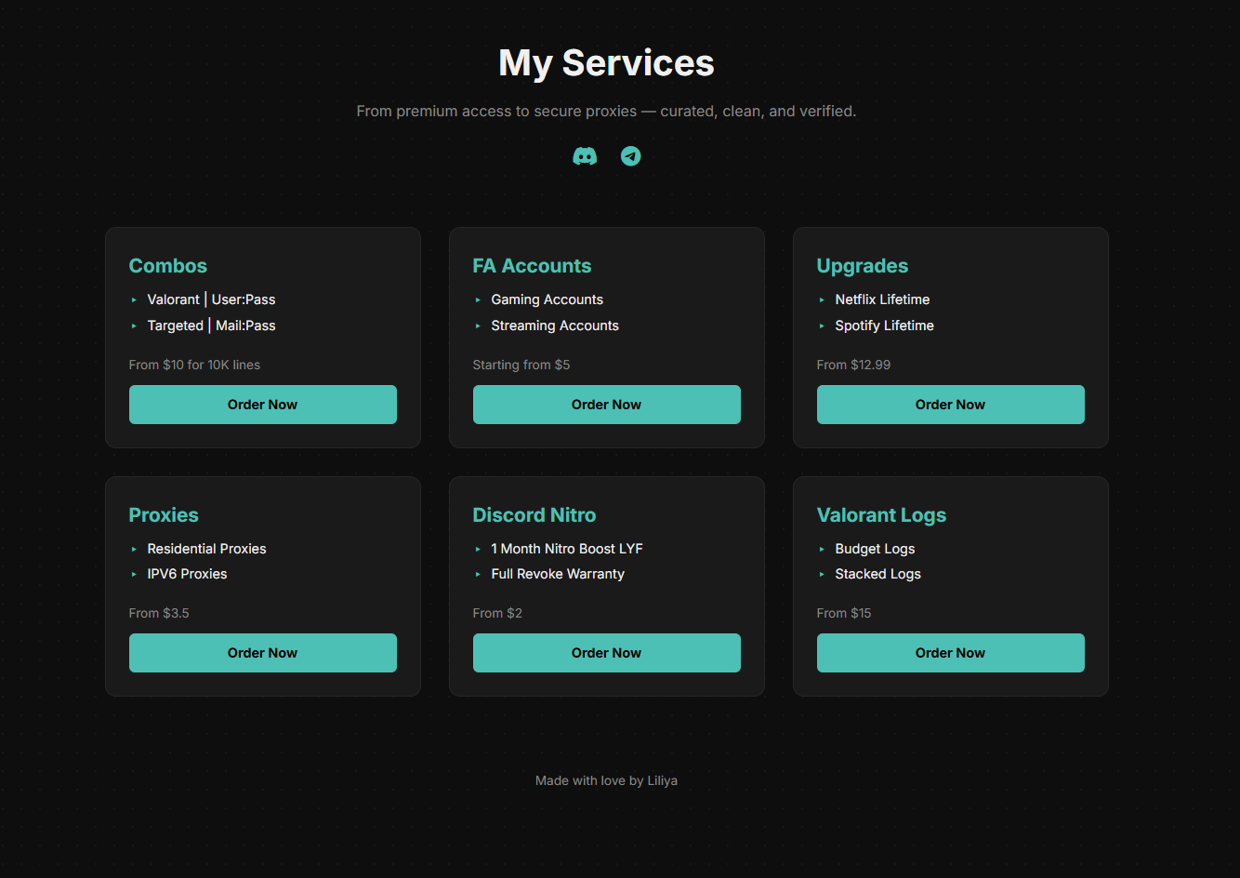1240x878 pixels.
Task: Click the 'Spotify Lifetime' list item
Action: [x=884, y=326]
